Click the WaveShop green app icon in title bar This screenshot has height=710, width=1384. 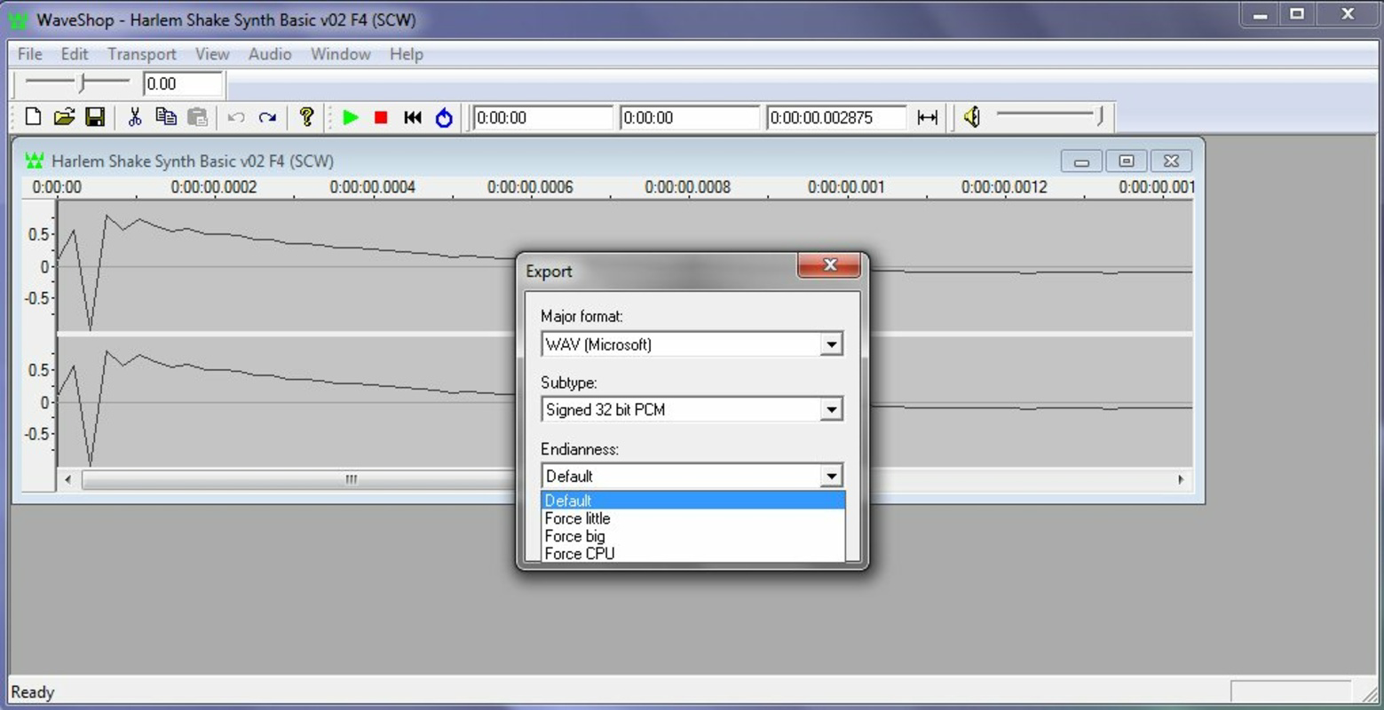click(x=18, y=20)
